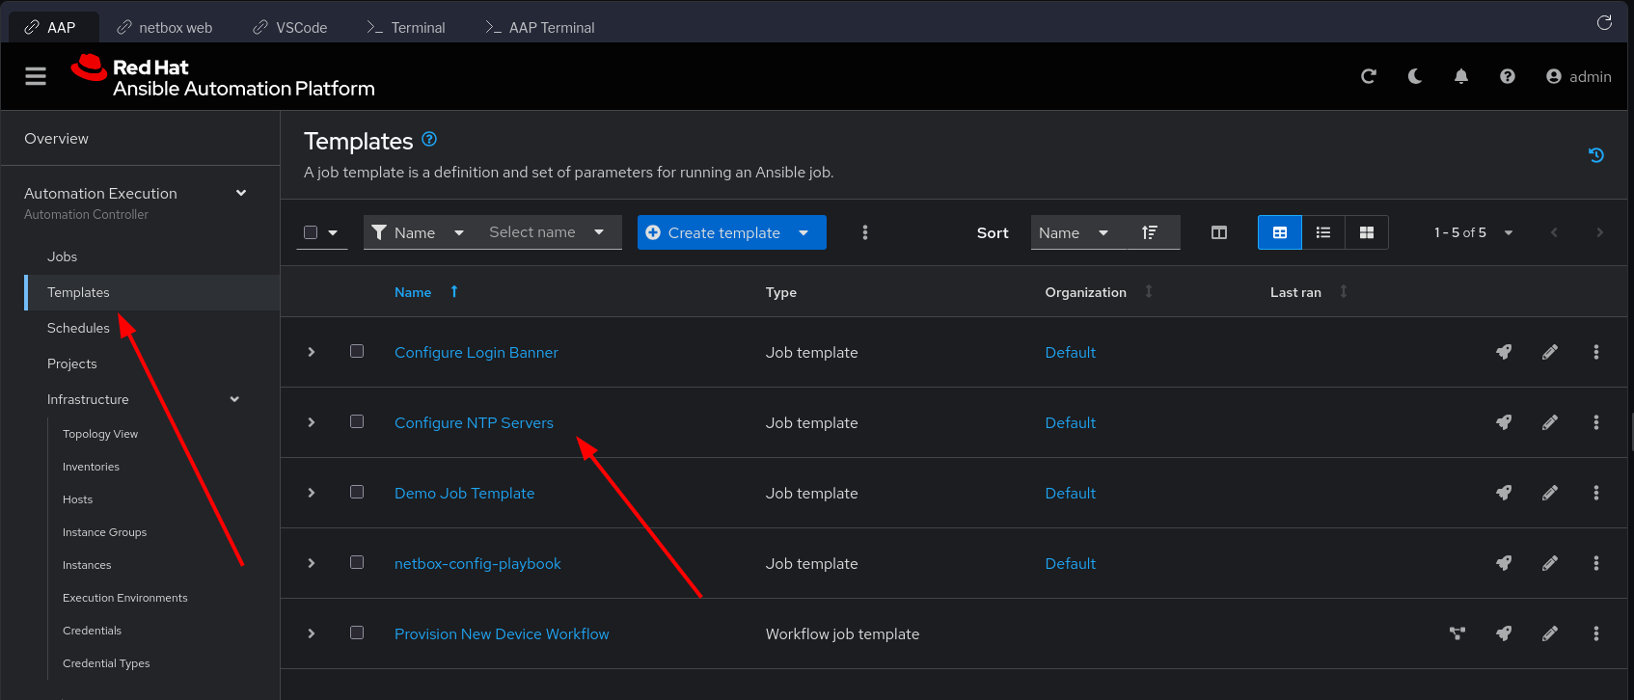Open Sort by Name dropdown

(1078, 232)
